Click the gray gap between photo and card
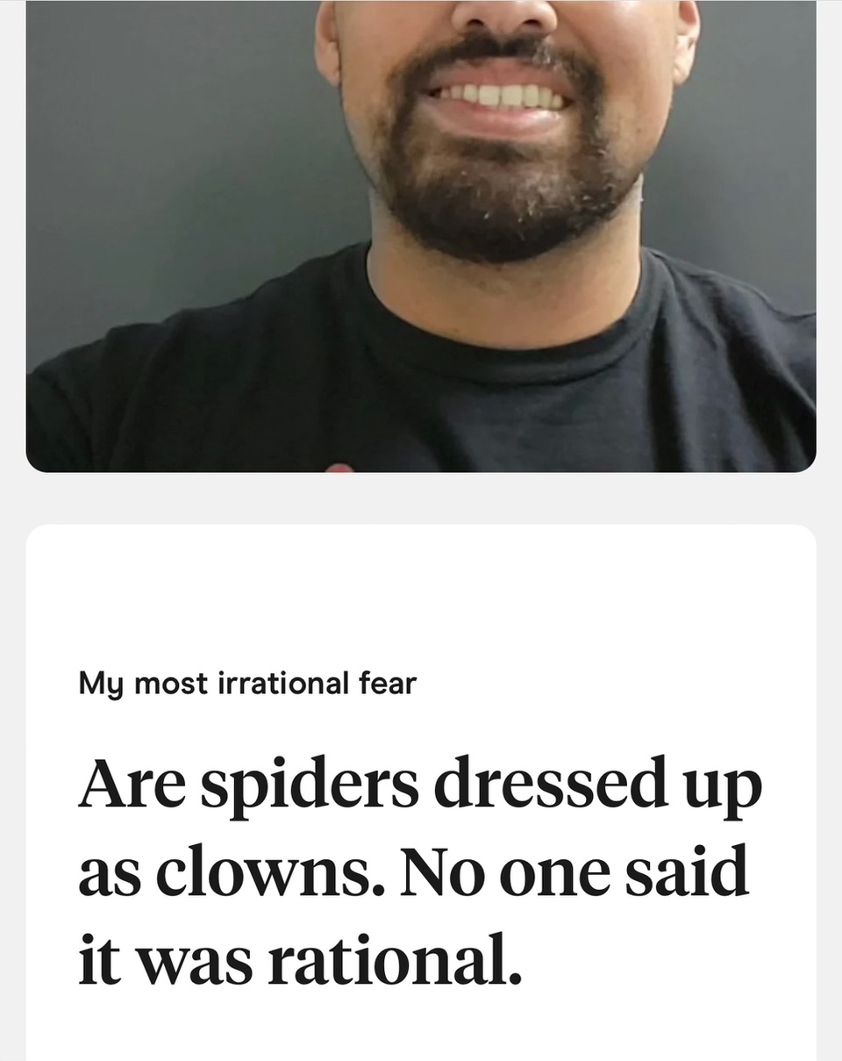Viewport: 842px width, 1061px height. pos(421,498)
